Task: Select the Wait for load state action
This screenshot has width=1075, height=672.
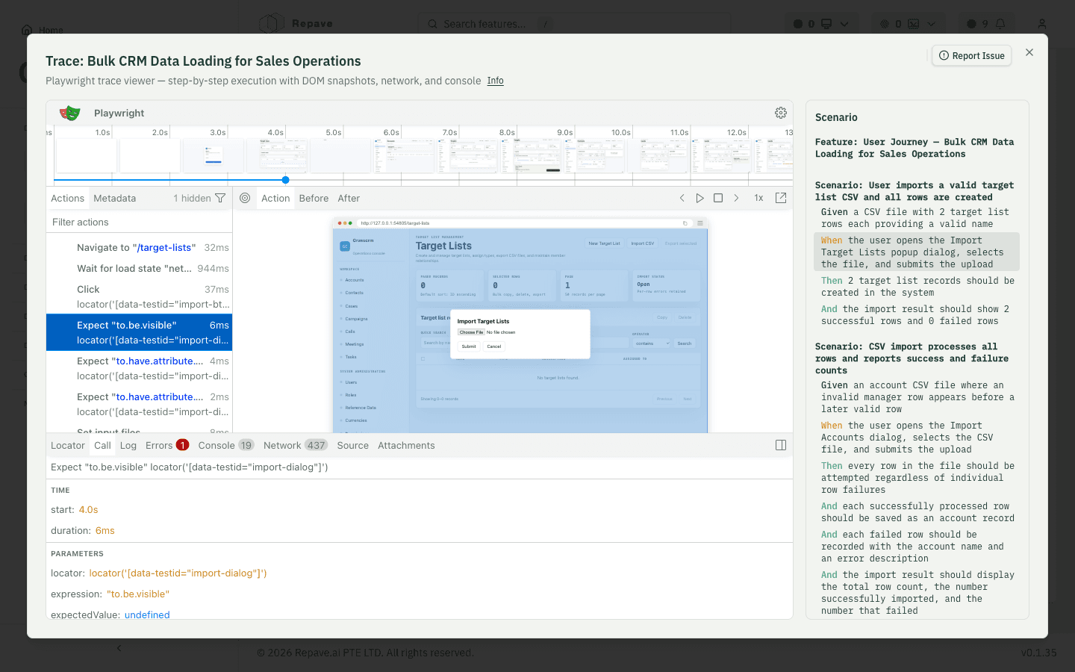Action: click(139, 269)
